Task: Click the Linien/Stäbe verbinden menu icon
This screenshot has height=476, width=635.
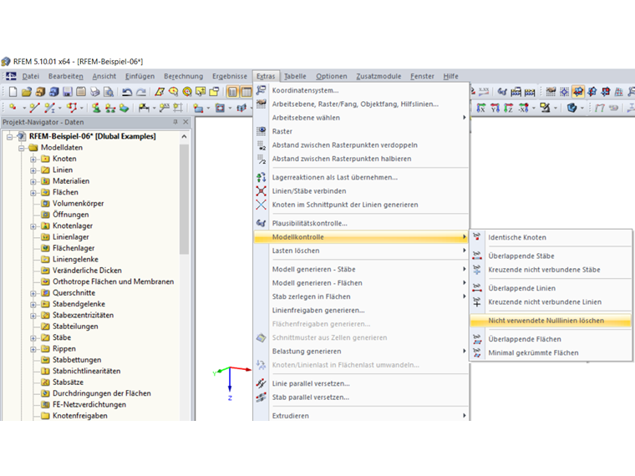Action: coord(262,191)
